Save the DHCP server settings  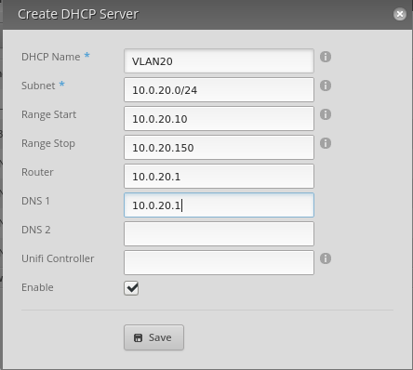click(x=153, y=337)
